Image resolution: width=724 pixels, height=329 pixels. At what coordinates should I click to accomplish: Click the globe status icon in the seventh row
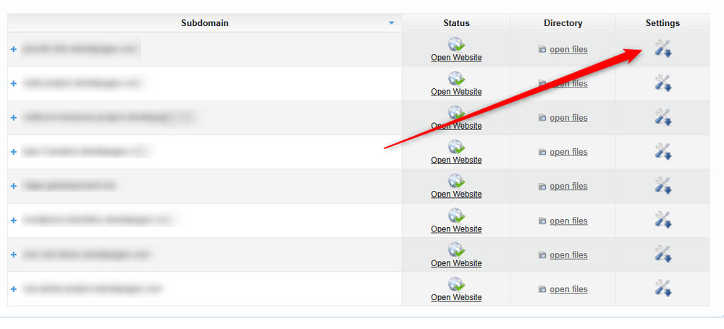pyautogui.click(x=456, y=249)
